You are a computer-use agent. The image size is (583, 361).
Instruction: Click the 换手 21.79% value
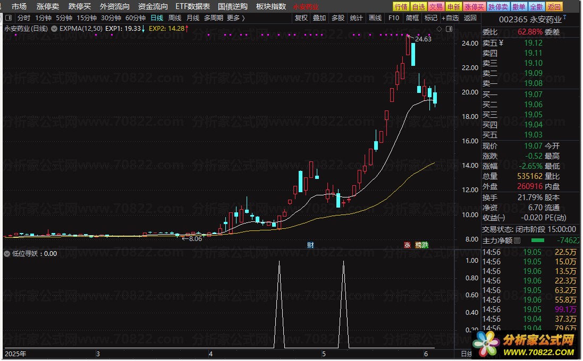[530, 197]
